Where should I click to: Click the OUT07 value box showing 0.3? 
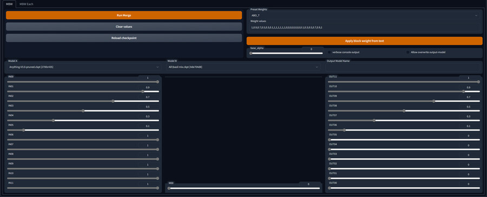469,116
